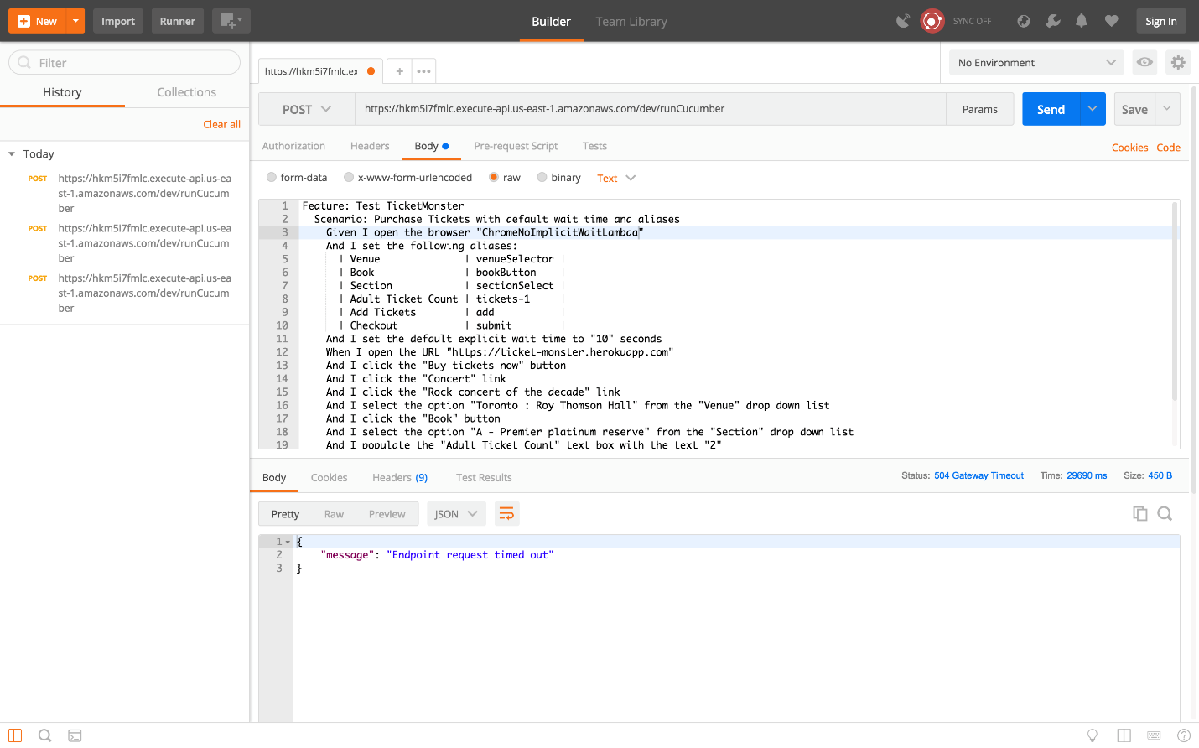The image size is (1199, 748).
Task: Click the request URL input field
Action: coord(650,109)
